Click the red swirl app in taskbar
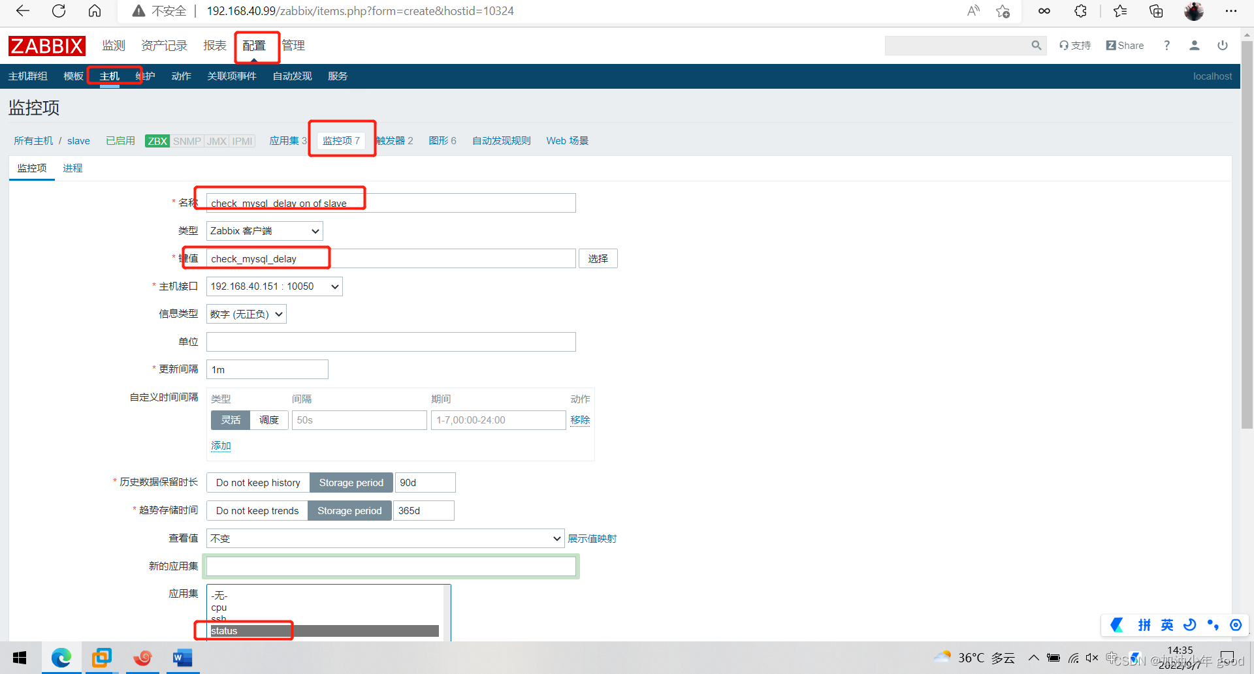 coord(142,658)
